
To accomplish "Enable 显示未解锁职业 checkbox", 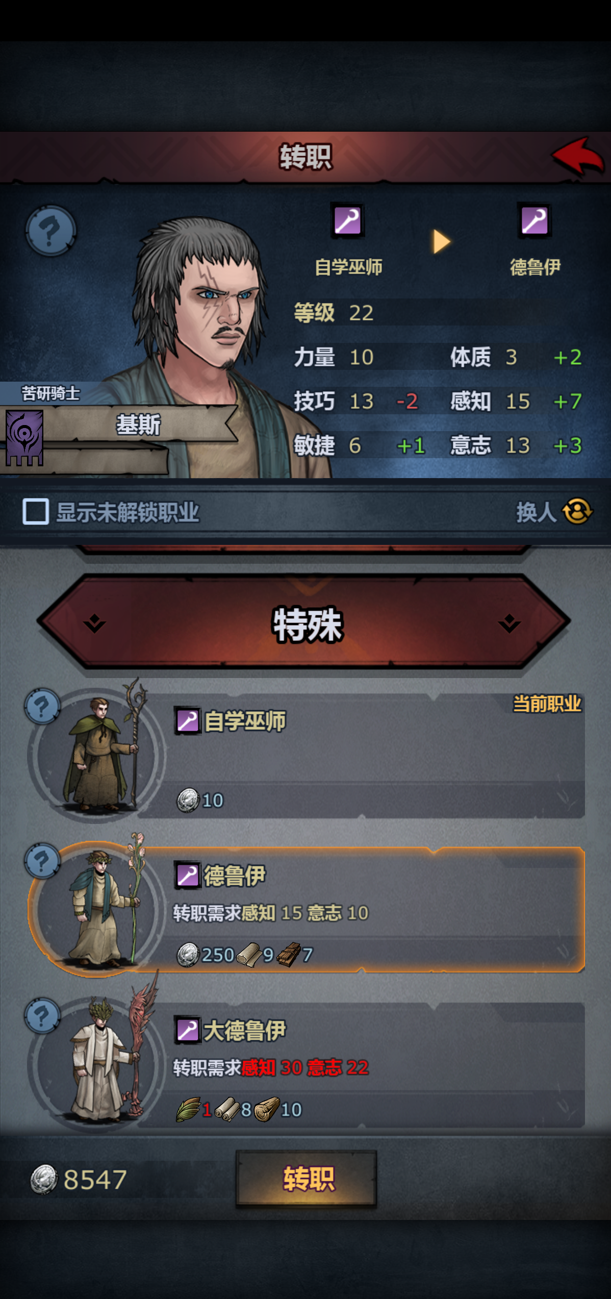I will tap(36, 511).
